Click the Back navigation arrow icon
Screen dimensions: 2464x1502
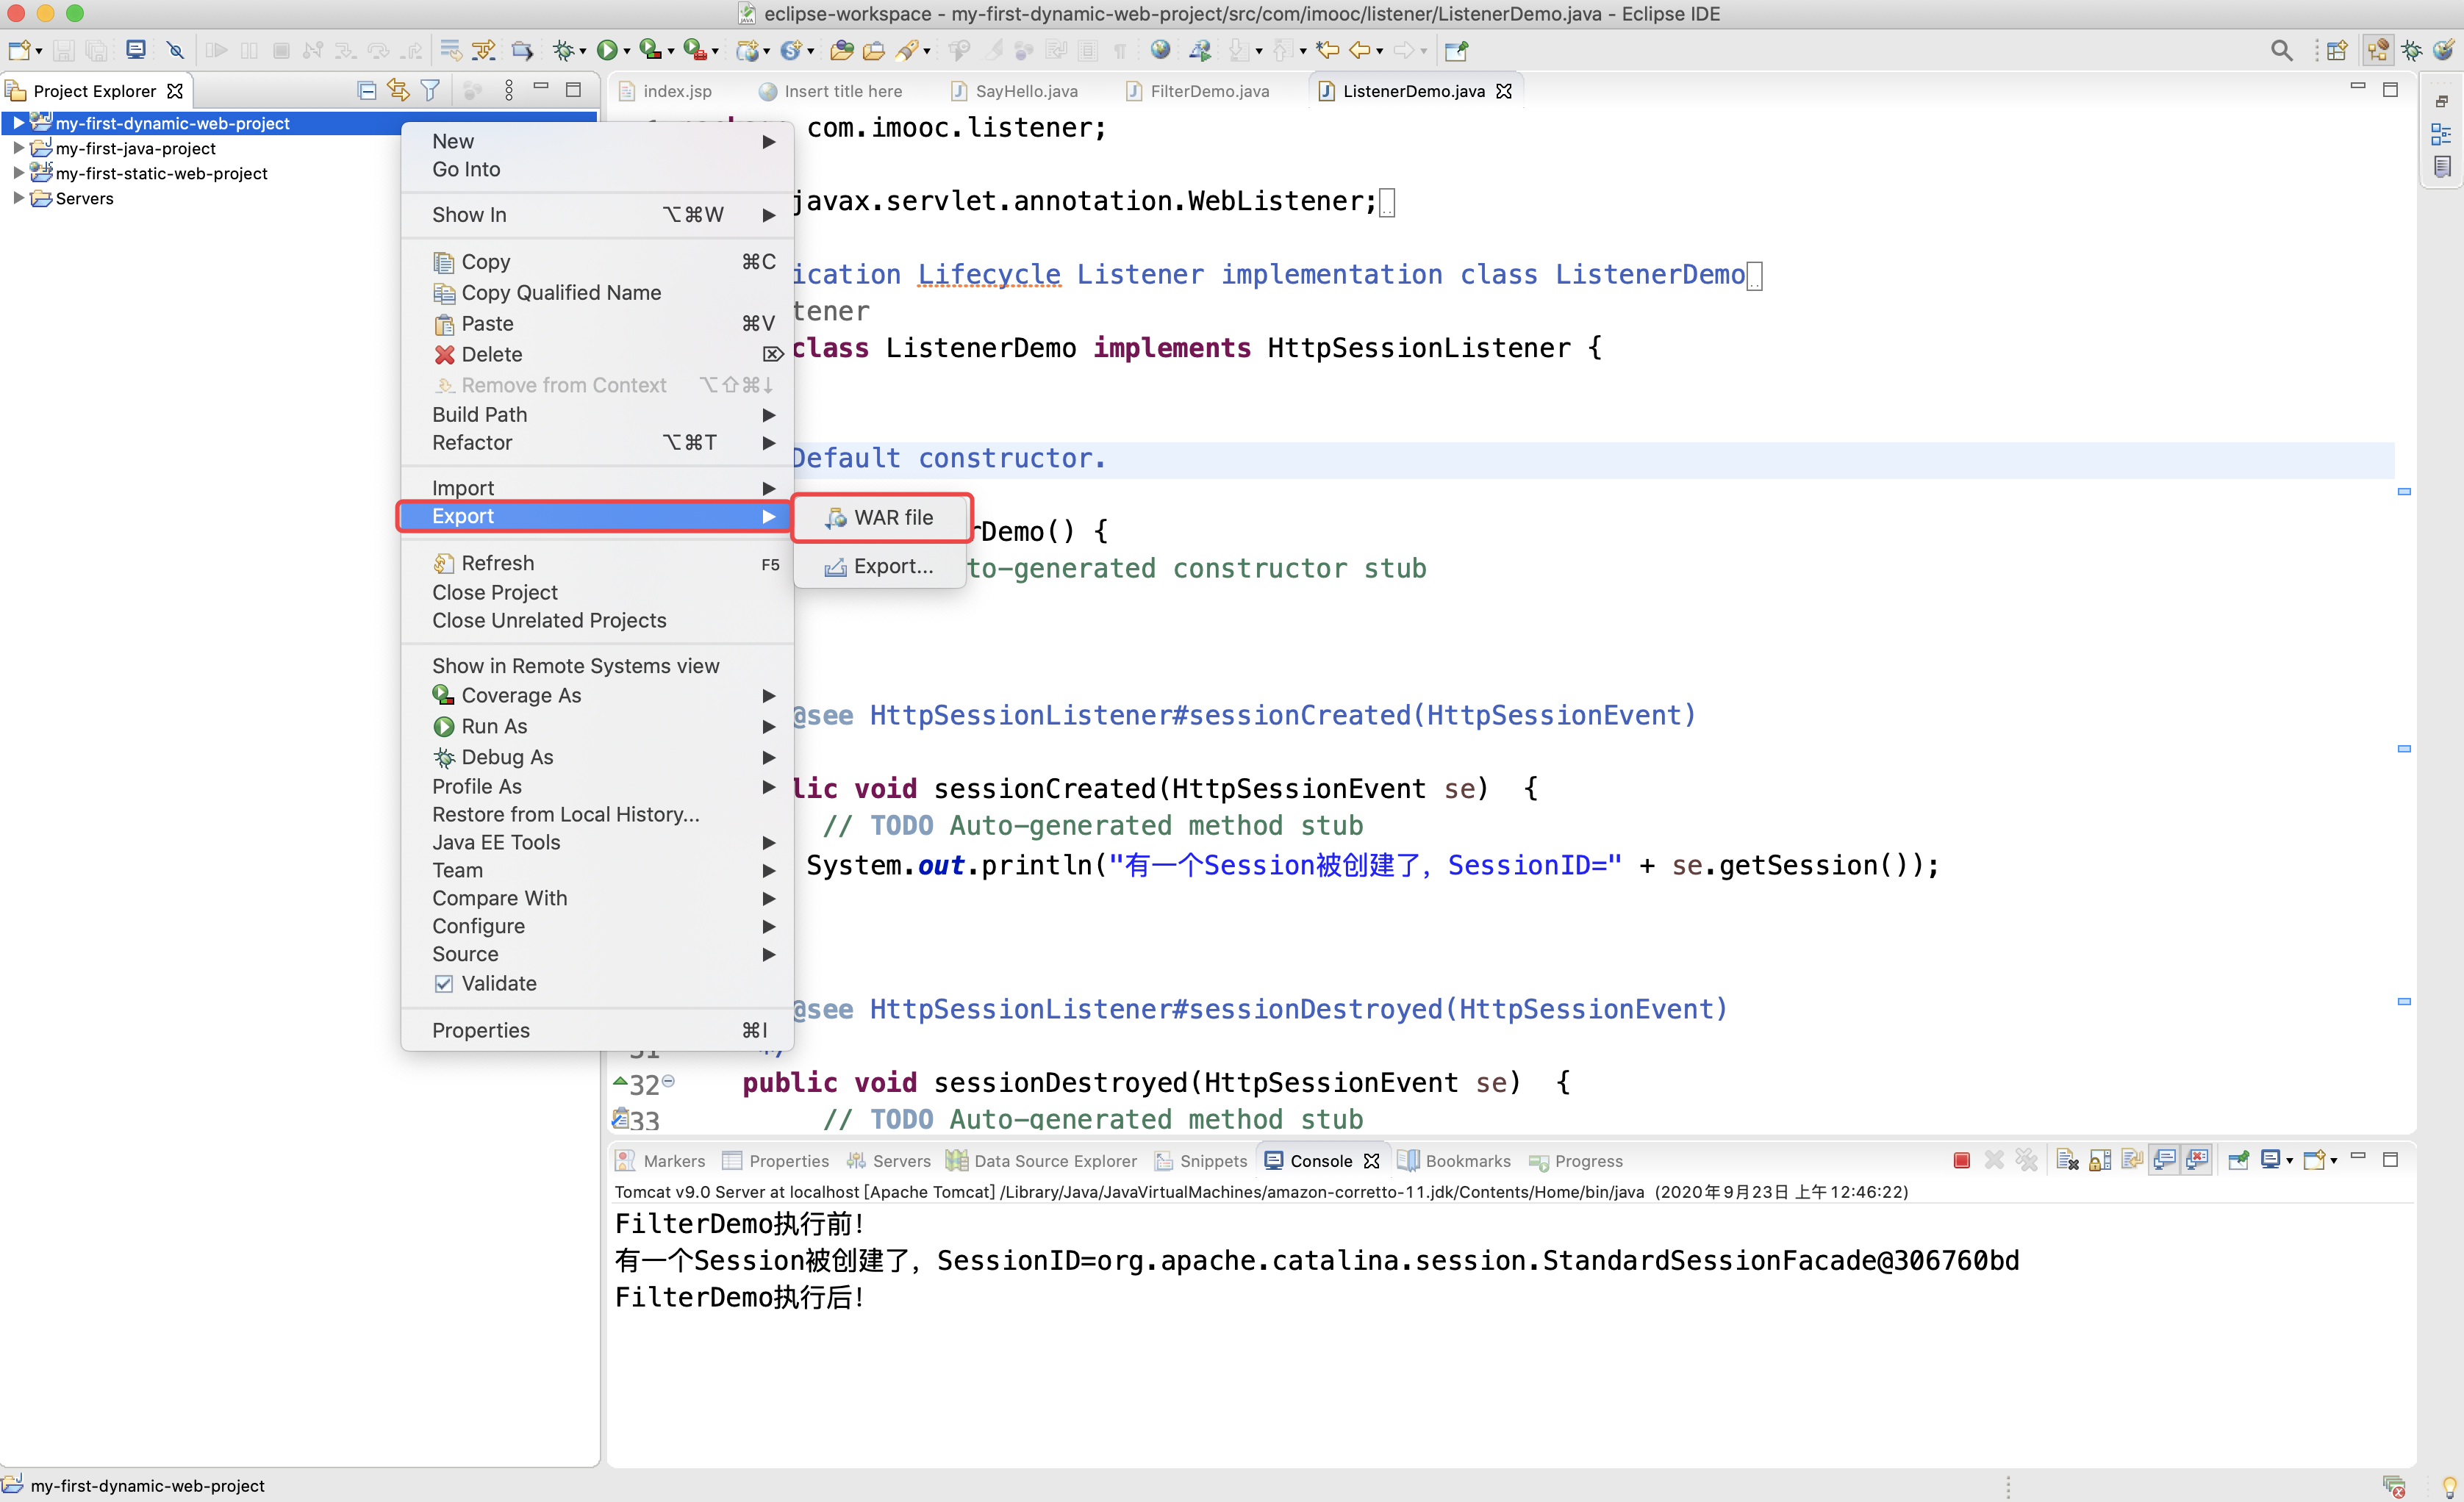pos(1359,50)
